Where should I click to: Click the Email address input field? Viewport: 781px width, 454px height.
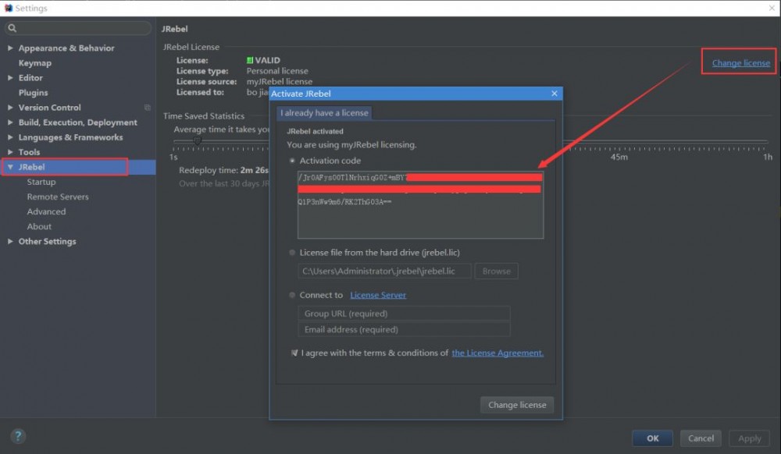click(404, 329)
